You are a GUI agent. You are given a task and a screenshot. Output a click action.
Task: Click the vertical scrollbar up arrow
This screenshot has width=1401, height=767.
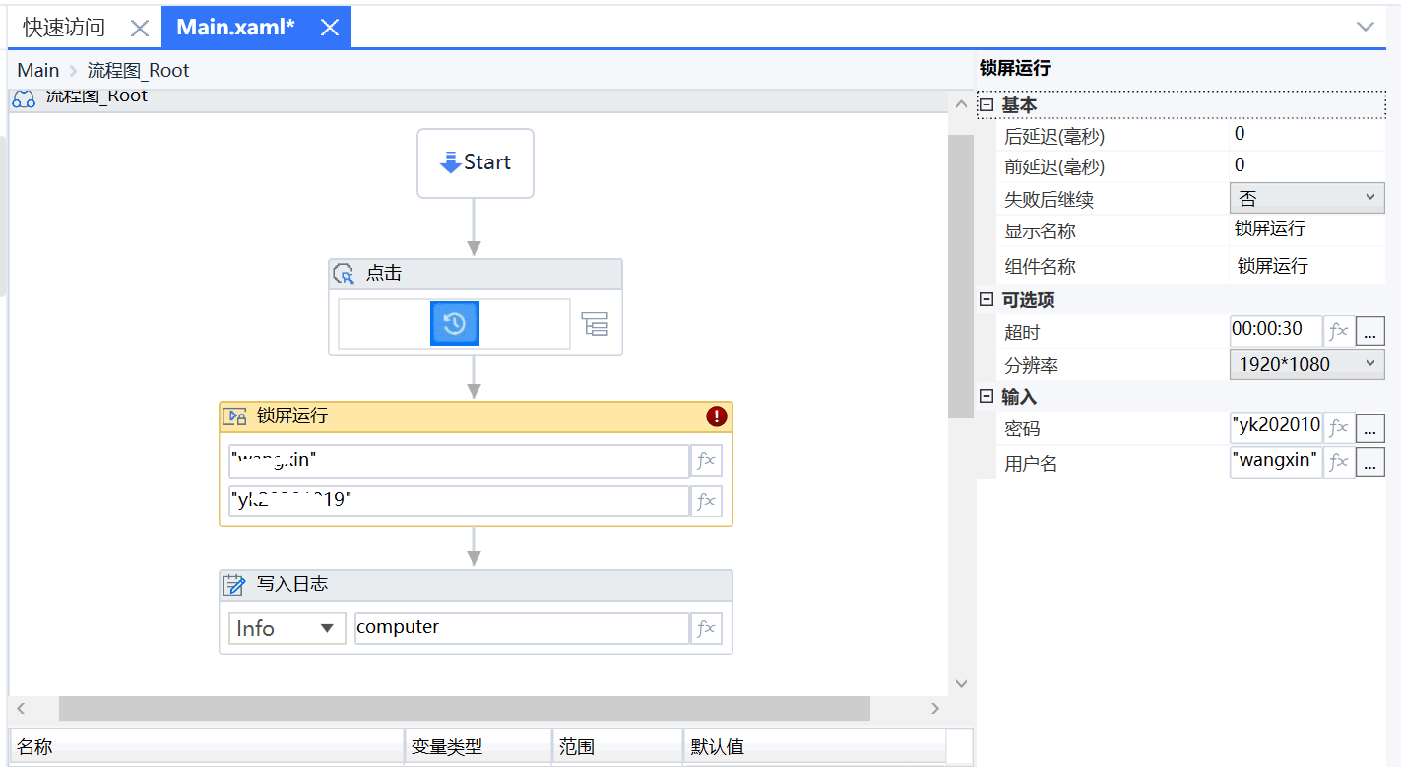coord(961,104)
